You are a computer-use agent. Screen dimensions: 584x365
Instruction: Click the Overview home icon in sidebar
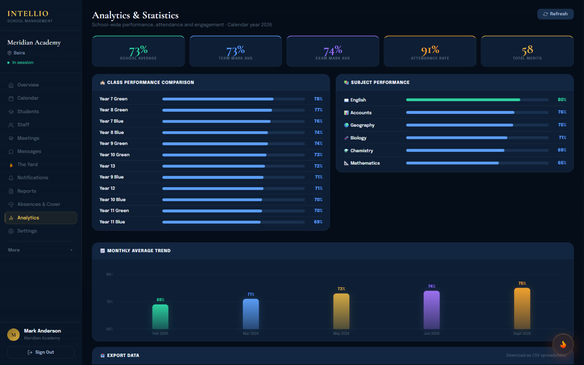11,85
